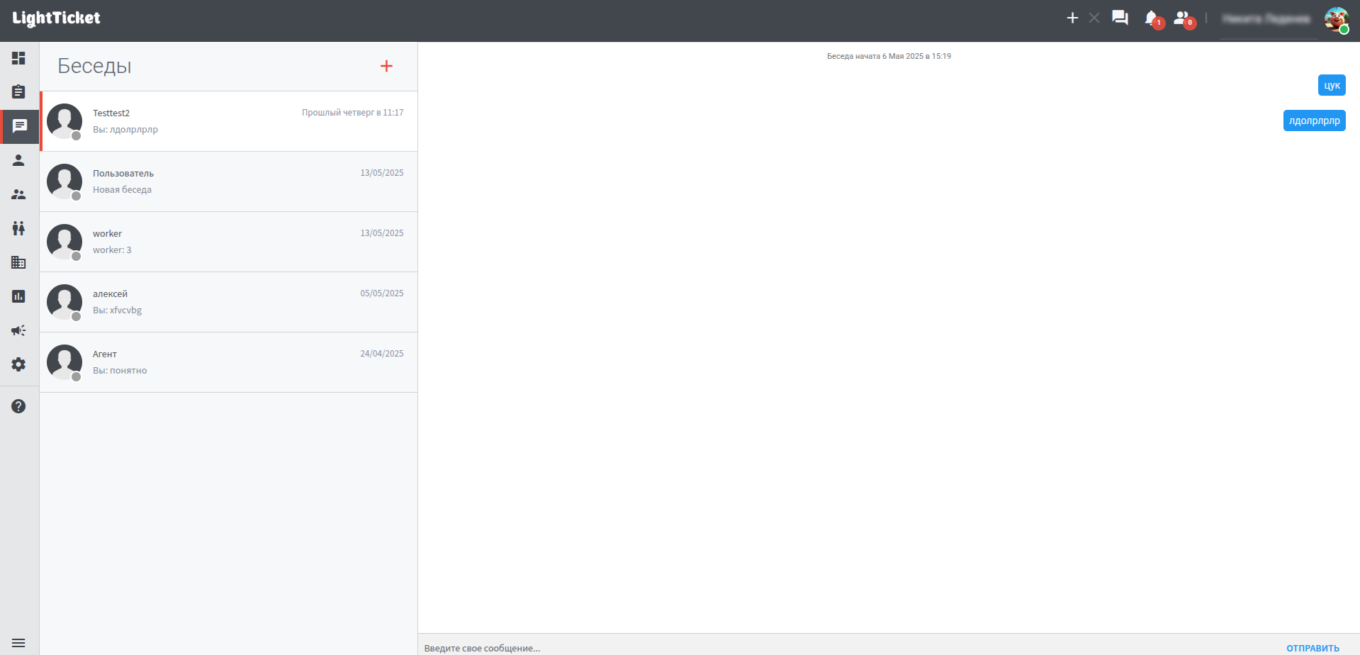Open the алексей conversation

(x=228, y=302)
